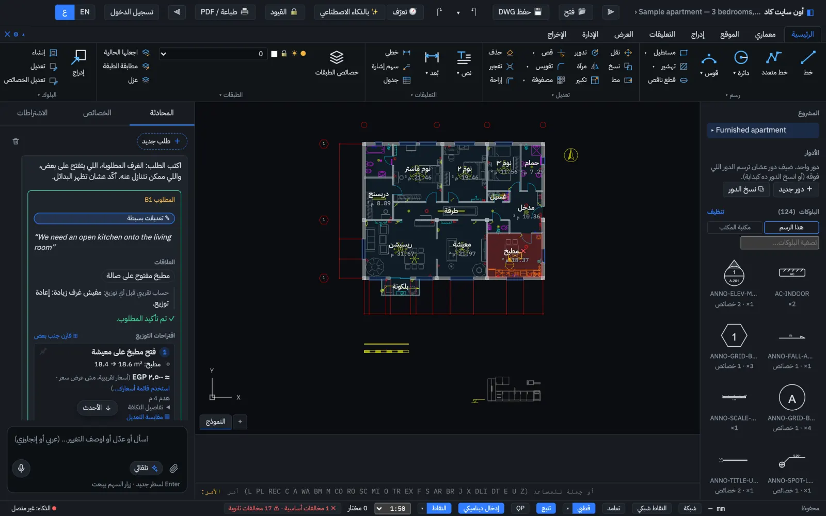Click New request (طلب جديد) button
Screen dimensions: 826x516
pos(162,141)
